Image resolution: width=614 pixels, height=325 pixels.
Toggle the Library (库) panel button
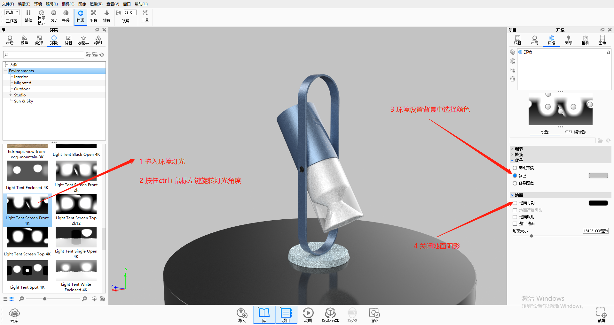point(264,315)
